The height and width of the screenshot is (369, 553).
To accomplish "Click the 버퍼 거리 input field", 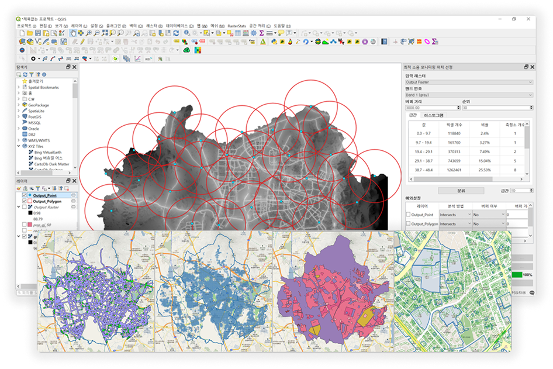I will pyautogui.click(x=431, y=108).
